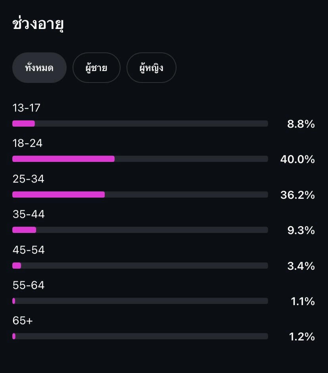Click the 3.4% percentage value
Viewport: 328px width, 373px height.
click(301, 266)
